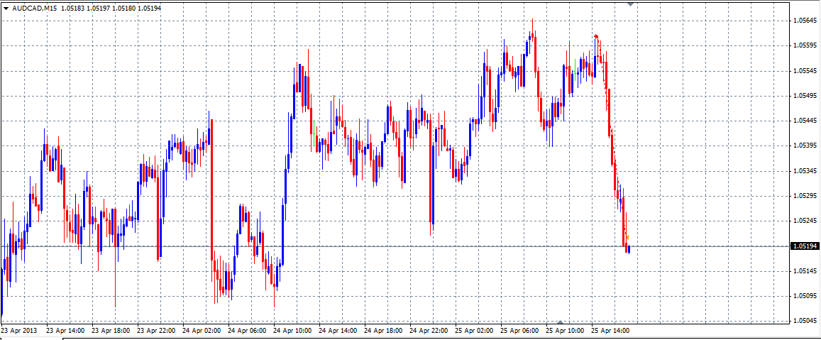Click the 23 Apr 2013 date label

[18, 330]
